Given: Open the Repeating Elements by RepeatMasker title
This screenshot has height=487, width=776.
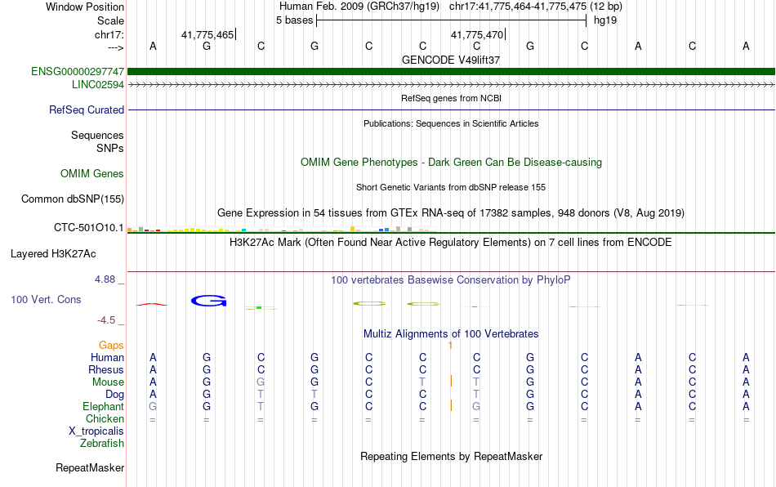Looking at the screenshot, I should [x=451, y=456].
